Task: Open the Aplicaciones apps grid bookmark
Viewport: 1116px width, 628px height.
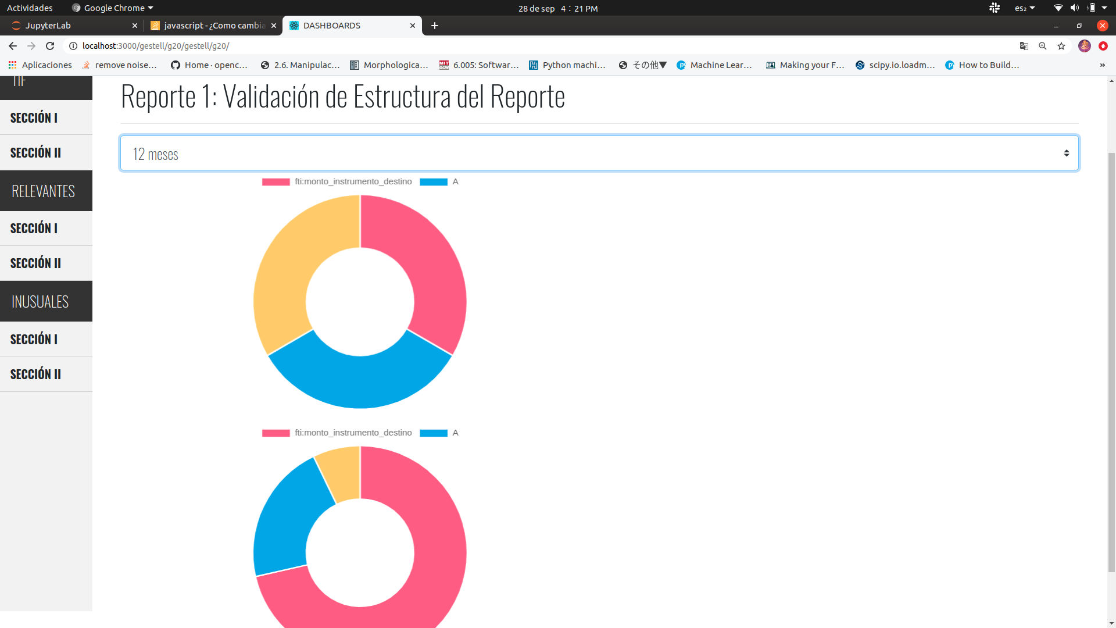Action: click(40, 65)
